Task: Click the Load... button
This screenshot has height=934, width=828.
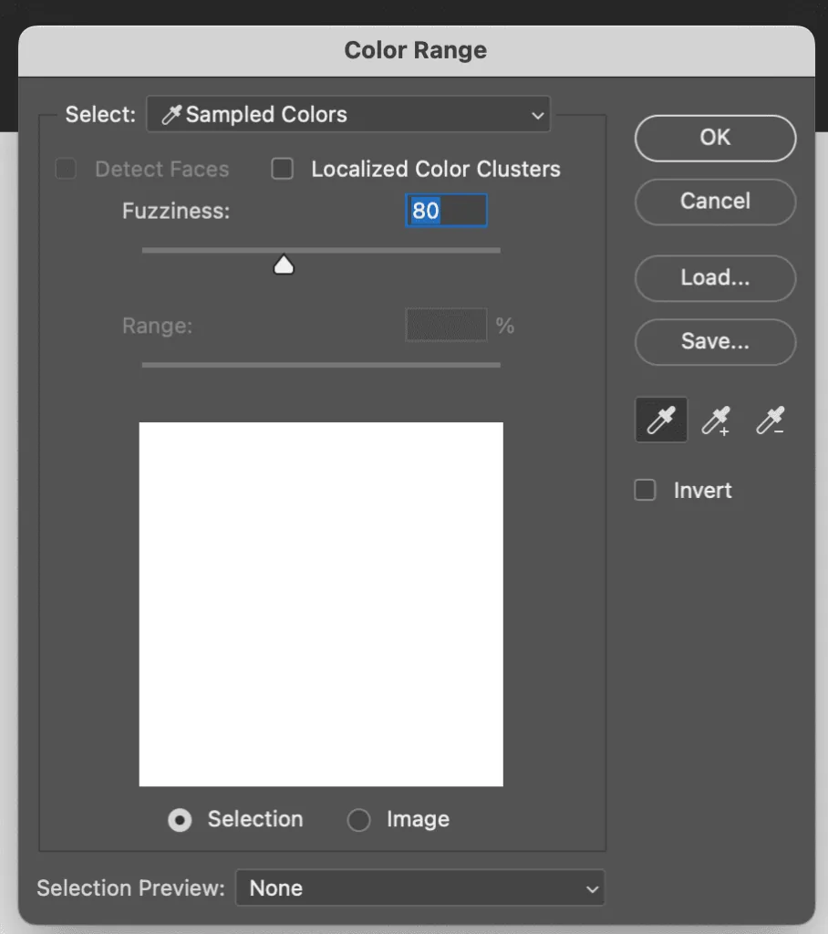Action: pos(716,277)
